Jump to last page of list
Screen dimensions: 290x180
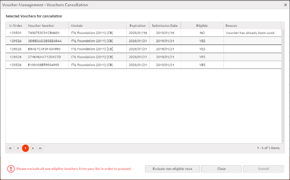(41, 148)
